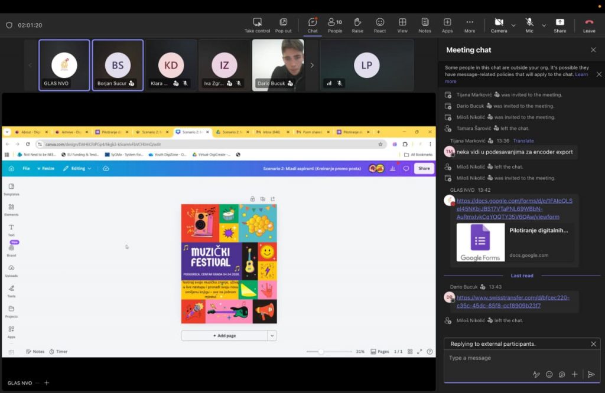Image resolution: width=605 pixels, height=393 pixels.
Task: Raise your hand in the meeting
Action: (x=357, y=25)
